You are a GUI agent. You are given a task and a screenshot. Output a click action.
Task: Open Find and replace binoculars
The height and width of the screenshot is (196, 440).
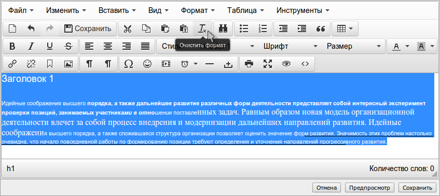(223, 29)
